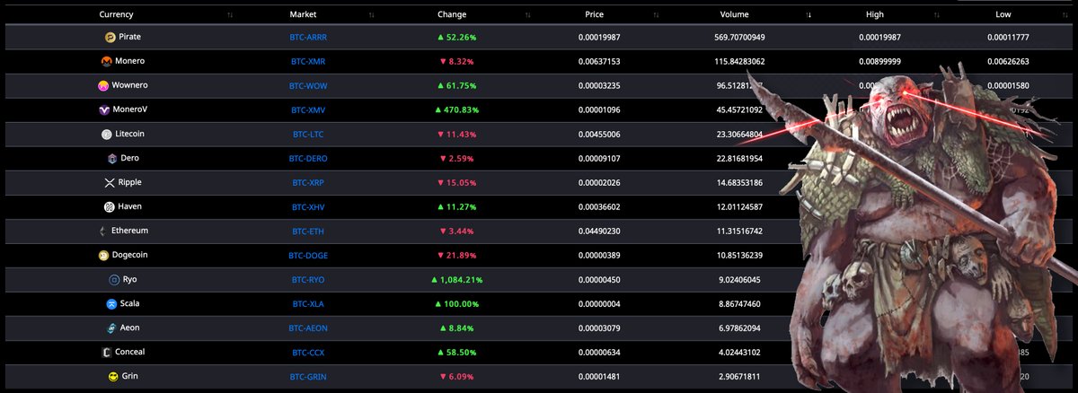Select Litecoin price 0.00455006
This screenshot has height=393, width=1078.
[600, 134]
